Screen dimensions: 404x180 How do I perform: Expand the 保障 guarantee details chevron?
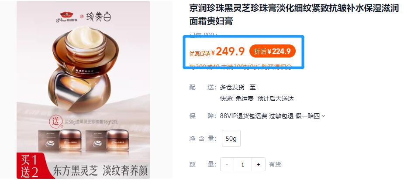(323, 116)
